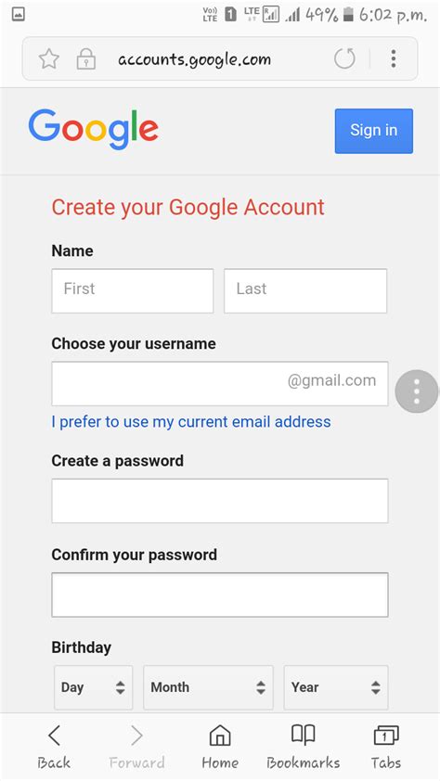Focus the First name field
This screenshot has width=440, height=781.
(133, 291)
